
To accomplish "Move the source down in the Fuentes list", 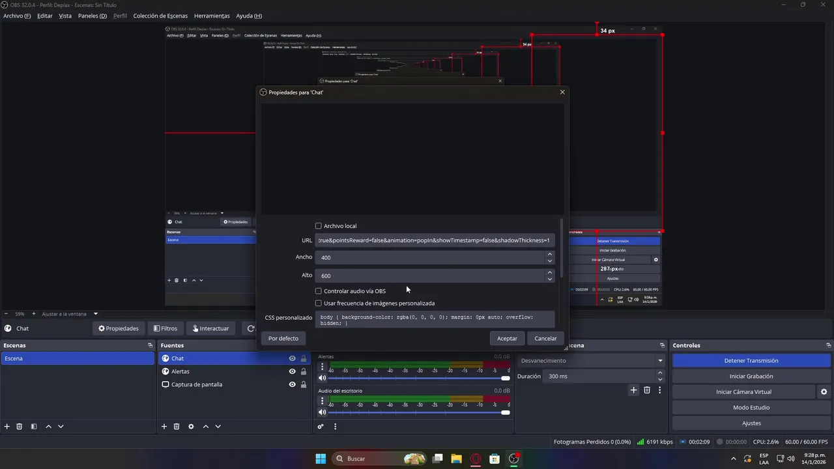I will pyautogui.click(x=218, y=427).
